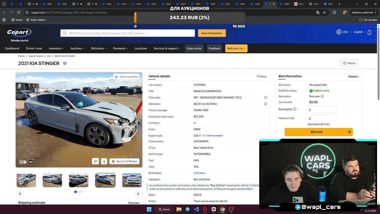Viewport: 380px width, 214px height.
Task: Select the fifth thumbnail showing car front
Action: (x=132, y=180)
